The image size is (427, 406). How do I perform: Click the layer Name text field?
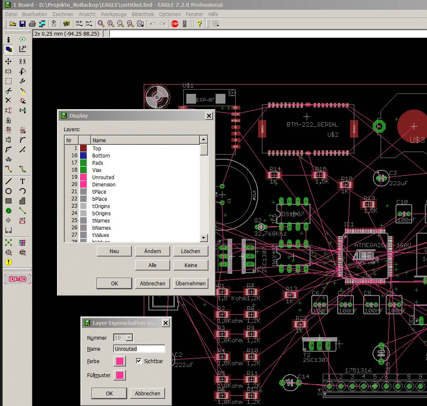tap(139, 349)
